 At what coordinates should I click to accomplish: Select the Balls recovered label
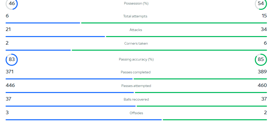click(x=136, y=100)
